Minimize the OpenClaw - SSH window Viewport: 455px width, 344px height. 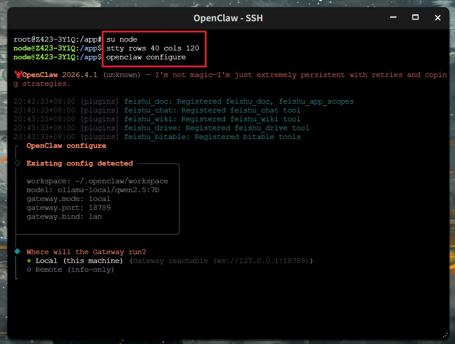tap(393, 17)
